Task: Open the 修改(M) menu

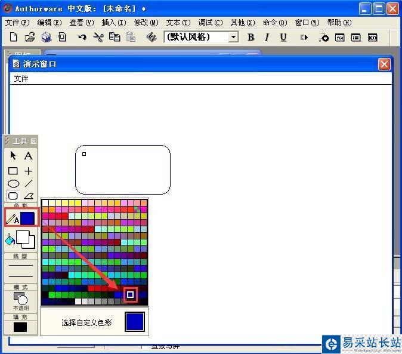Action: 146,23
